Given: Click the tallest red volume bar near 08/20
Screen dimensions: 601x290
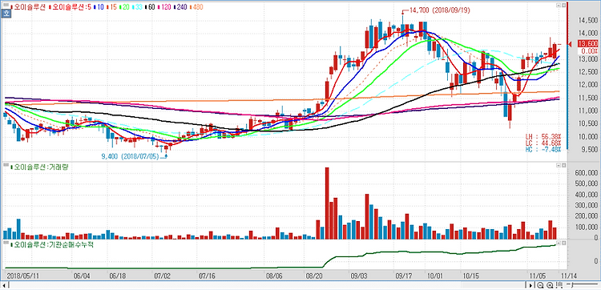Looking at the screenshot, I should 327,203.
